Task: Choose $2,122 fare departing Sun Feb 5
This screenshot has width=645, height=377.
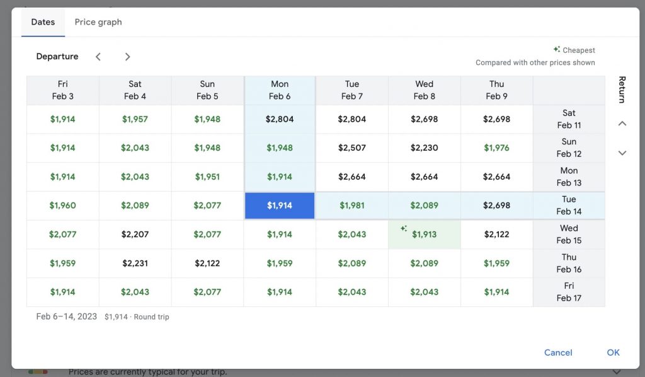Action: coord(207,264)
